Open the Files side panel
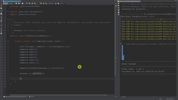The image size is (178, 100). [1, 12]
